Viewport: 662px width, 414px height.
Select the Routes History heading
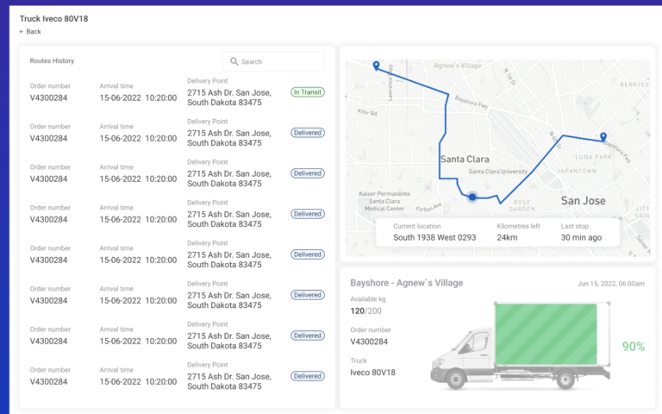tap(52, 61)
